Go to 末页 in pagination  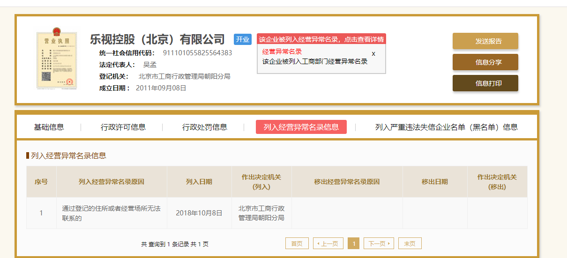point(410,243)
